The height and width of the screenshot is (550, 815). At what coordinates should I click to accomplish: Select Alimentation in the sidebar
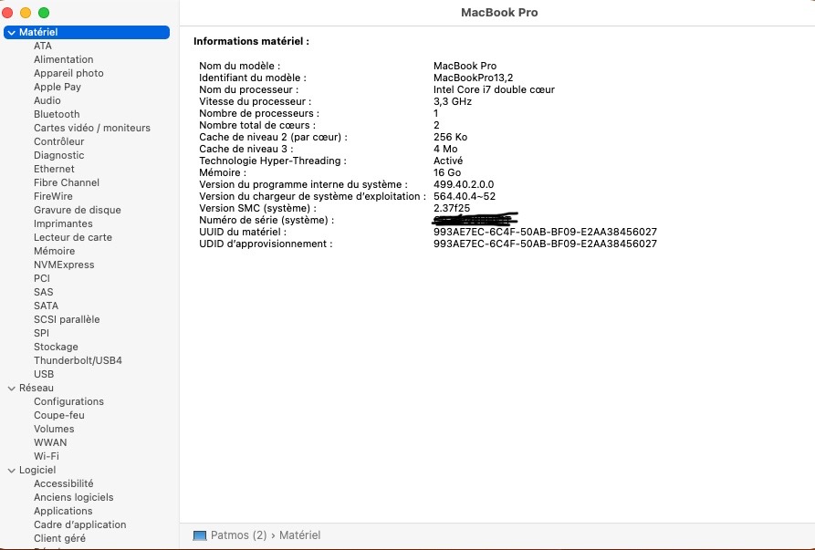pos(63,59)
